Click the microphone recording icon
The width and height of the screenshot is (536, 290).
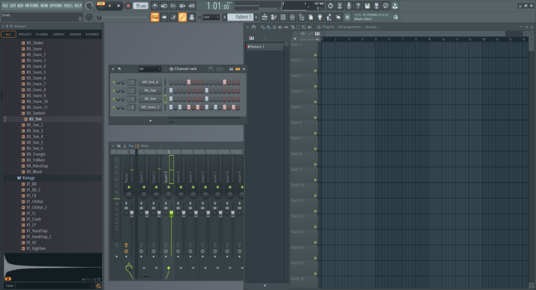pyautogui.click(x=349, y=6)
